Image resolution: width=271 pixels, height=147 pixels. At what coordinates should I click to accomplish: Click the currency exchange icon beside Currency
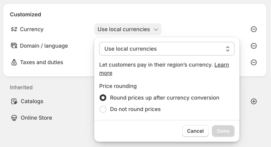coord(14,29)
